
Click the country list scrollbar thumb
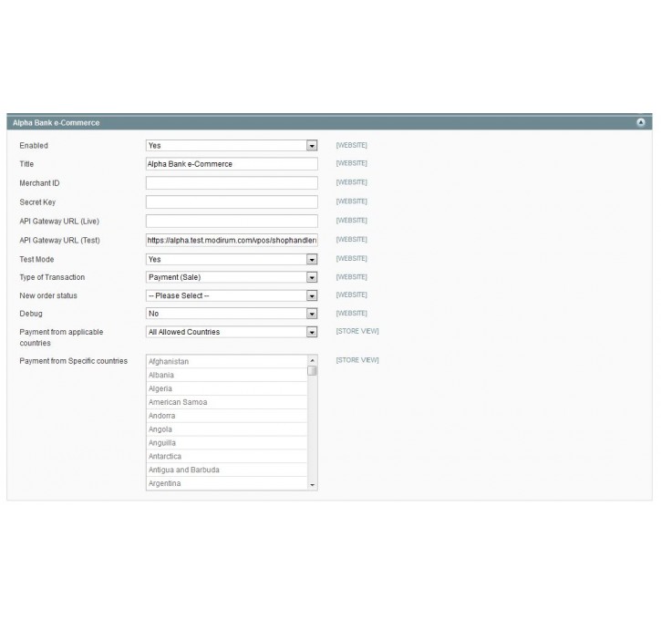point(313,371)
